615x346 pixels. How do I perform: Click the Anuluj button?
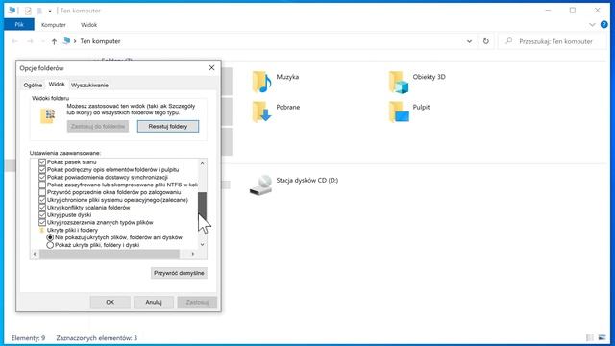tap(154, 302)
